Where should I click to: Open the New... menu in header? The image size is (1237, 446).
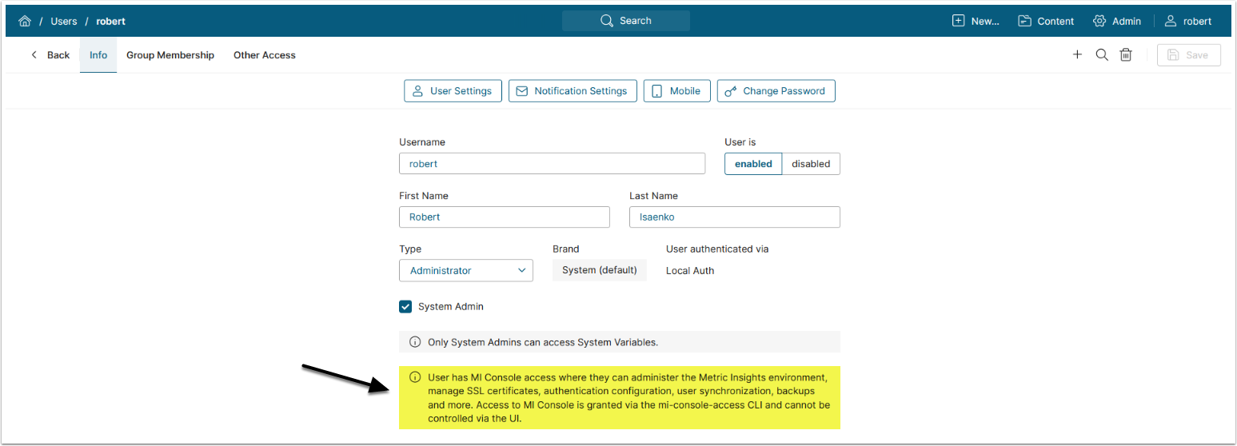click(976, 21)
